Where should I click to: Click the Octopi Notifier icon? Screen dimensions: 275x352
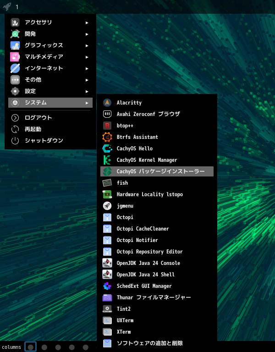point(107,240)
